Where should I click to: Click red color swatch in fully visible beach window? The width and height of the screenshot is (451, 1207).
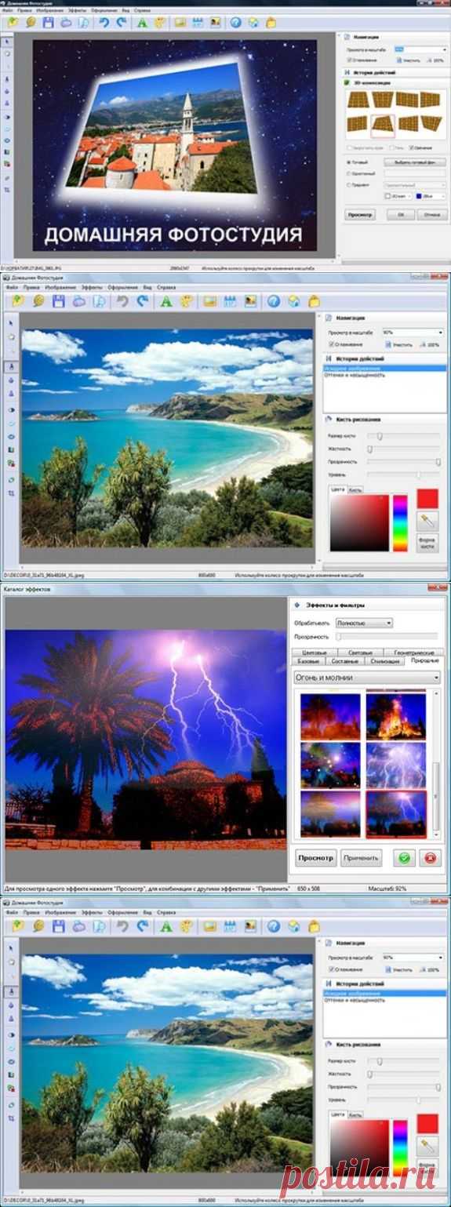coord(427,498)
